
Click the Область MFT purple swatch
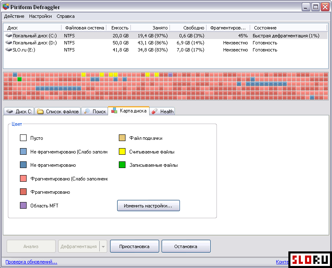(23, 205)
